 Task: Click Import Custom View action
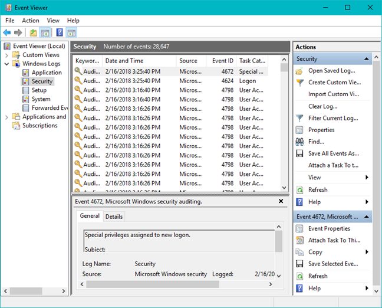[334, 94]
